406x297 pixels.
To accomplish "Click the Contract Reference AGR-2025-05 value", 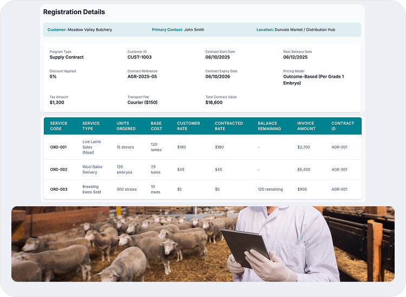I will pos(142,77).
